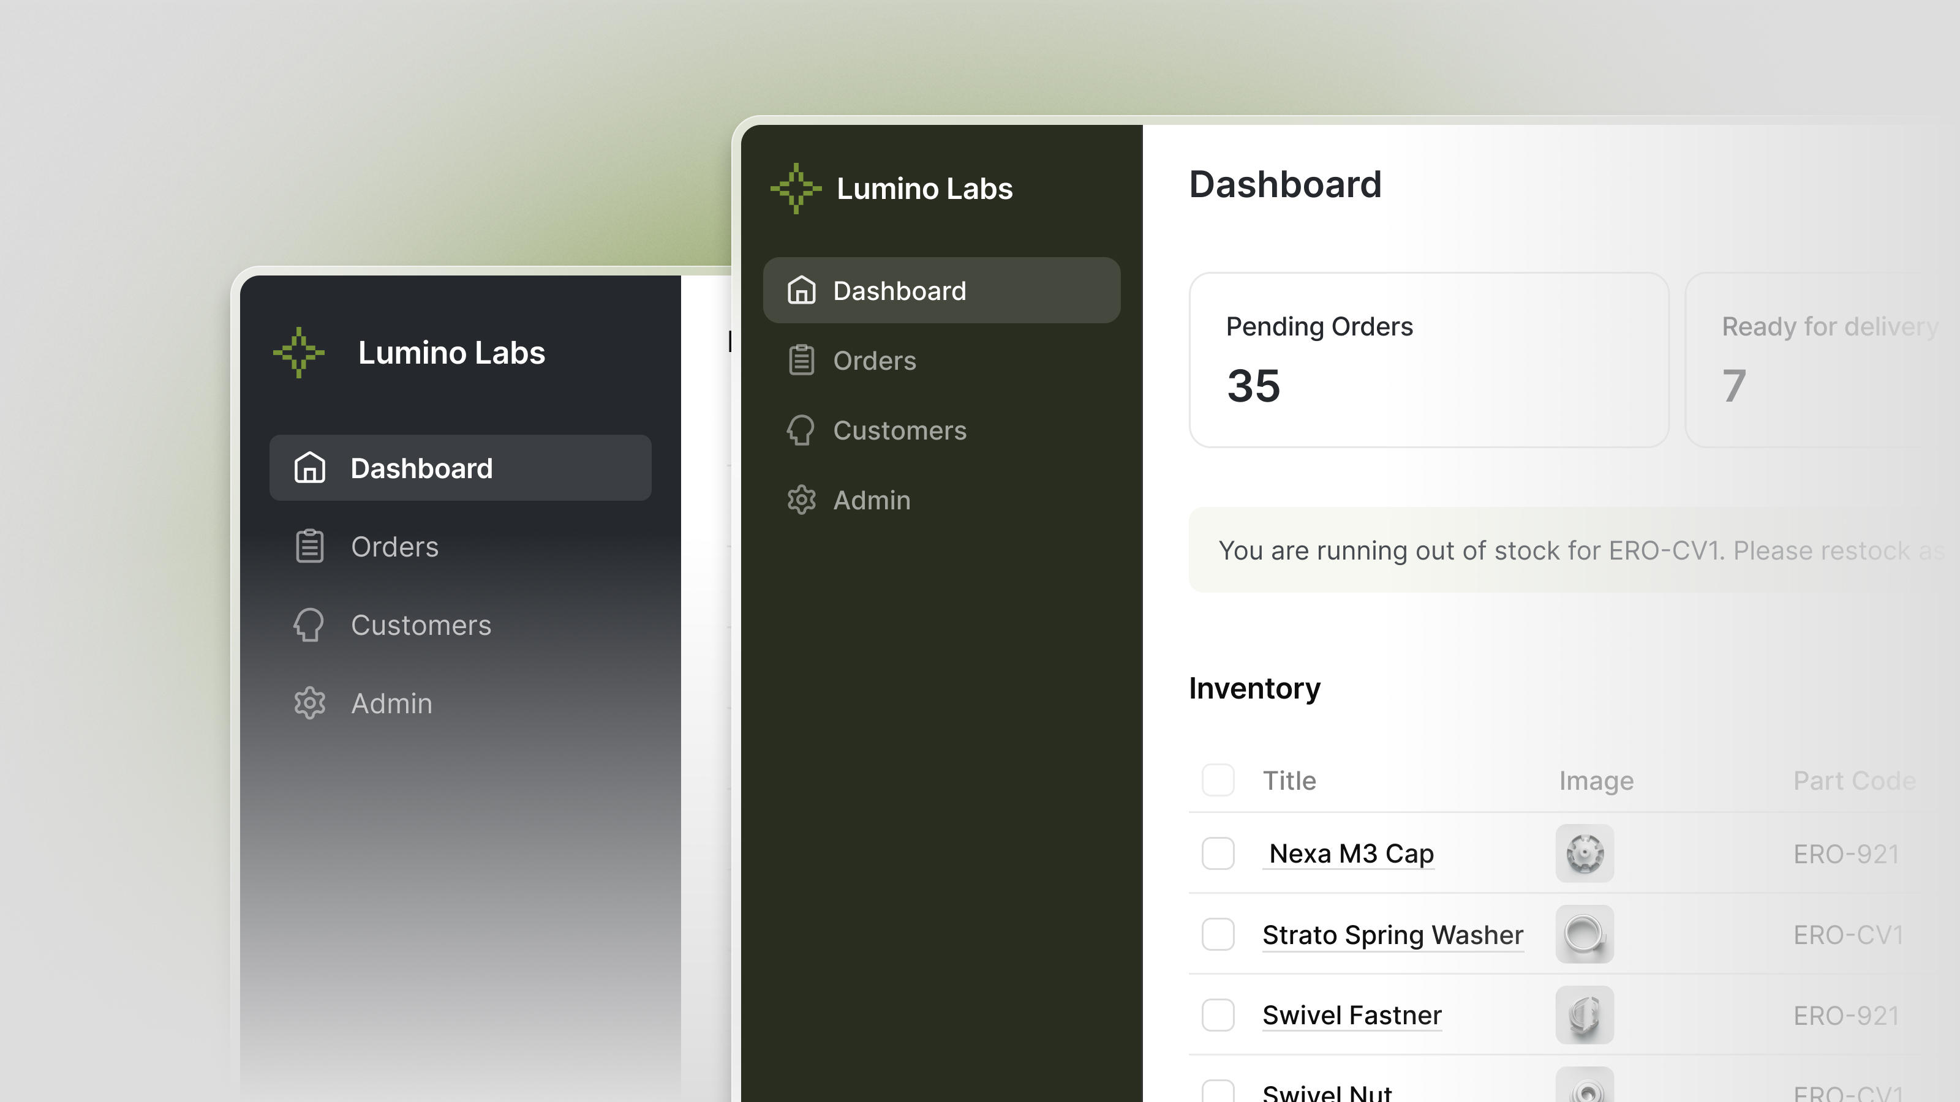Click the Customers head icon in the back window

[x=309, y=624]
